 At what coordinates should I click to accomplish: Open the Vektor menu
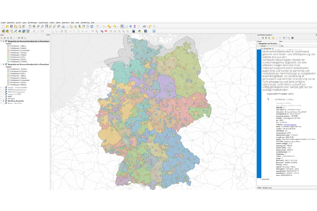(x=52, y=23)
